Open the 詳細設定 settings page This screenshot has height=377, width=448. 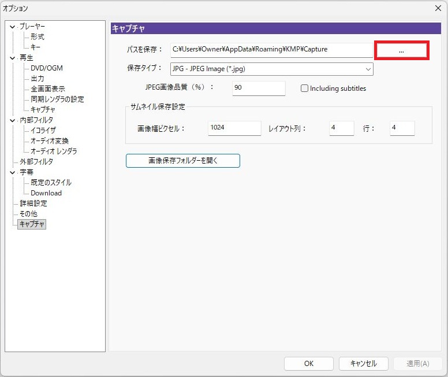(x=33, y=204)
